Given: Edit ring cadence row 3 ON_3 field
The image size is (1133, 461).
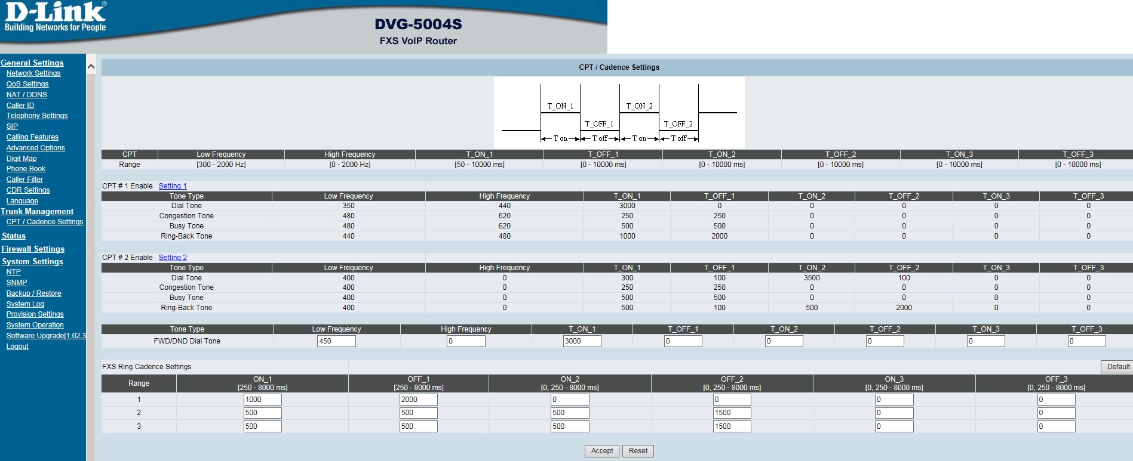Looking at the screenshot, I should 894,426.
